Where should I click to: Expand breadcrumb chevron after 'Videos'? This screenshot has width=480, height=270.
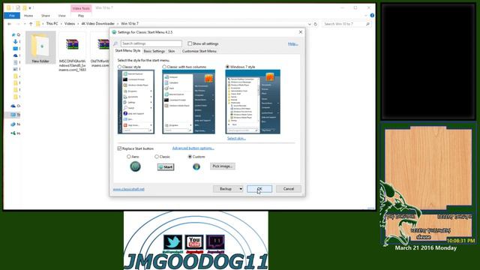pos(78,23)
